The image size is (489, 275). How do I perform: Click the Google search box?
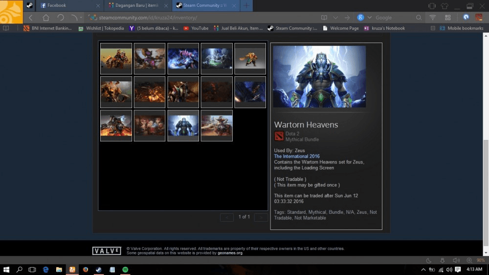click(395, 18)
